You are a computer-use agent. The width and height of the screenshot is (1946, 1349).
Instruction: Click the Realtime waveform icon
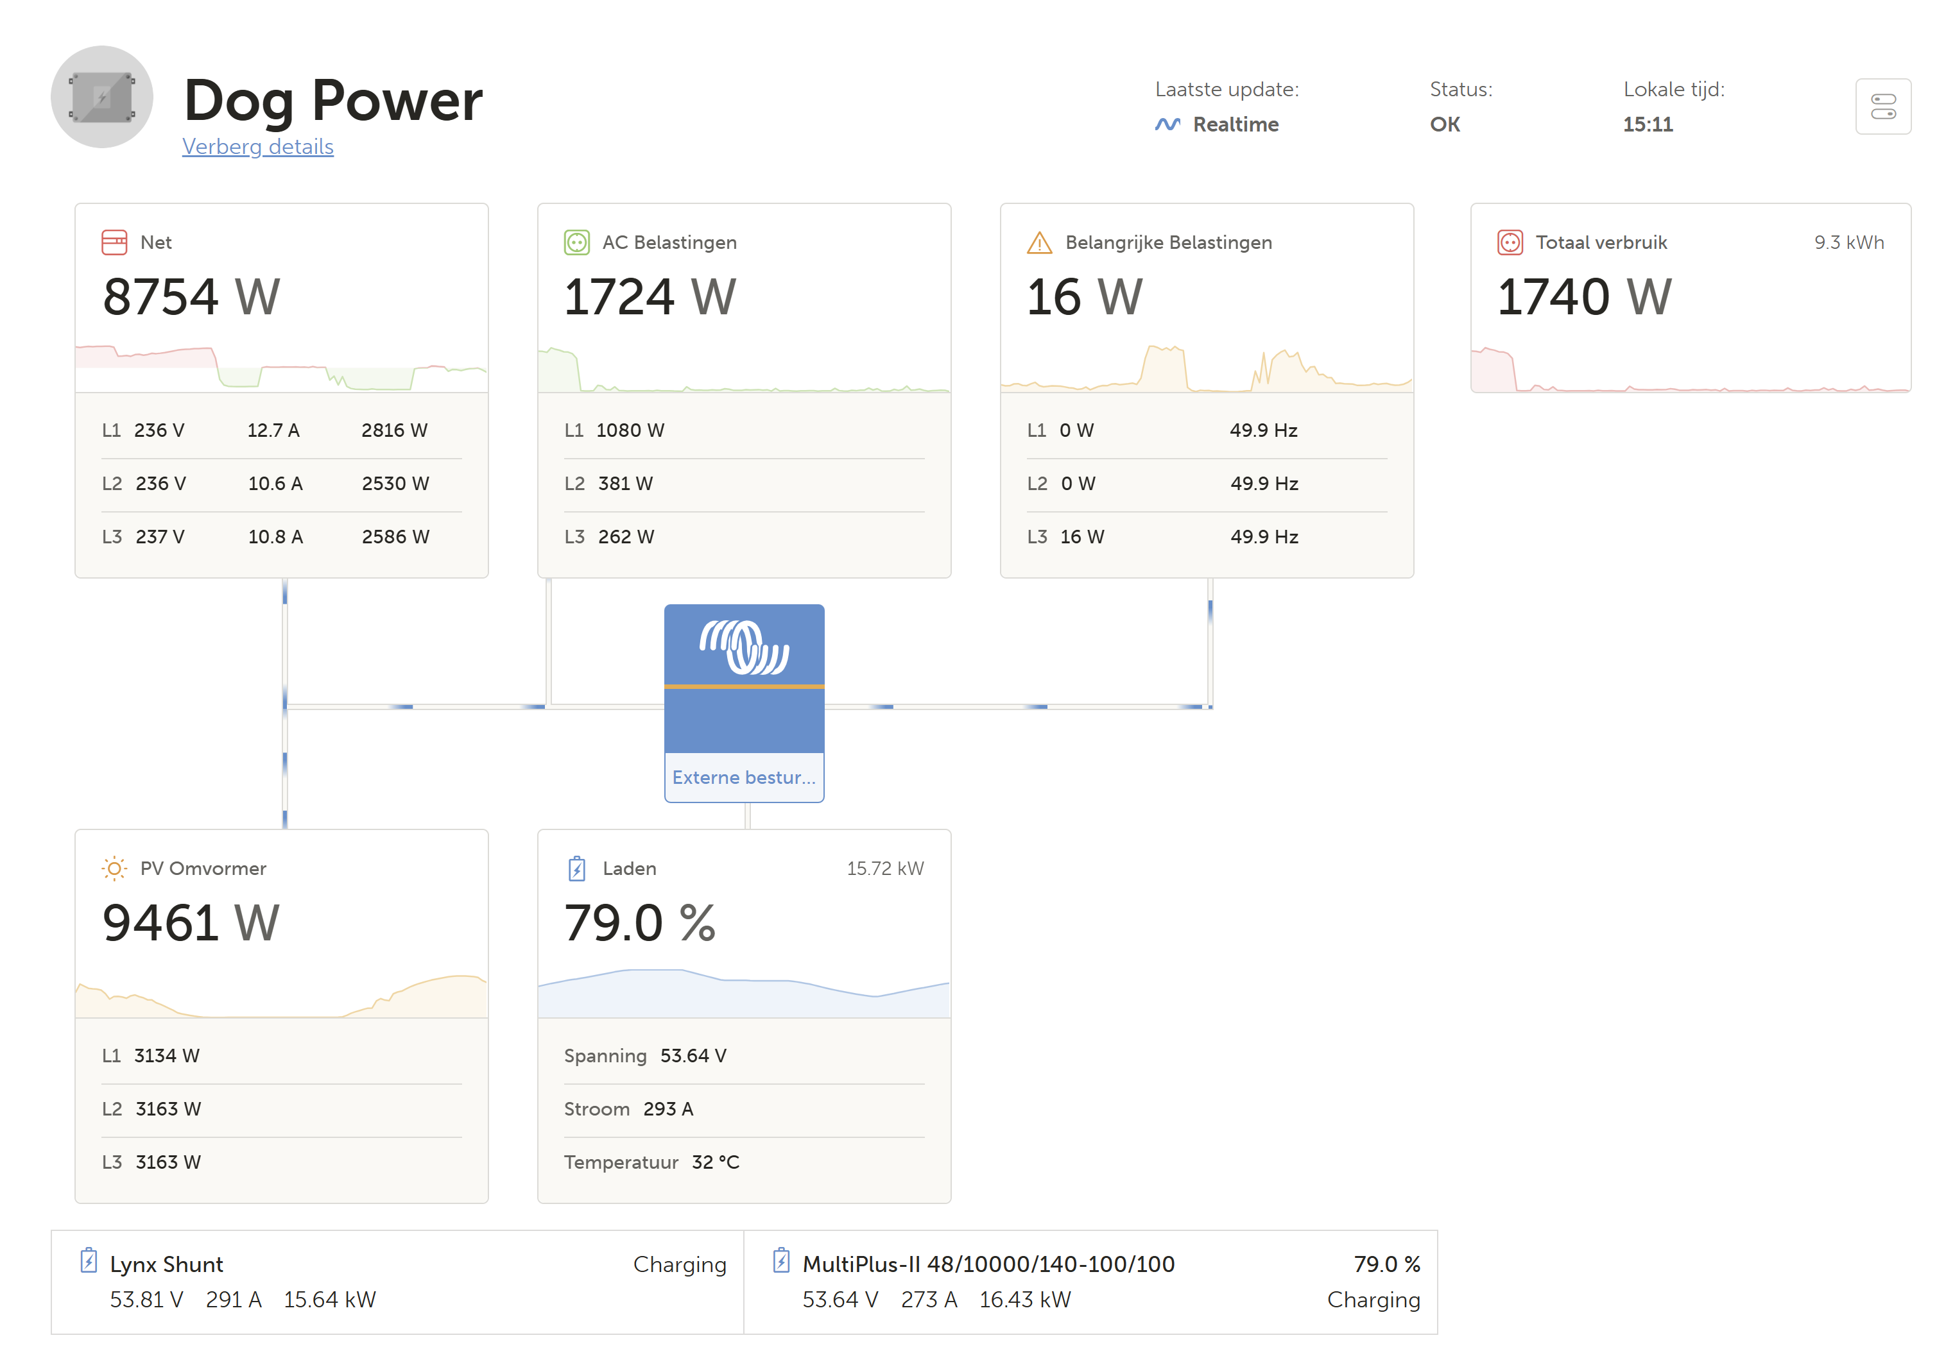[1167, 124]
